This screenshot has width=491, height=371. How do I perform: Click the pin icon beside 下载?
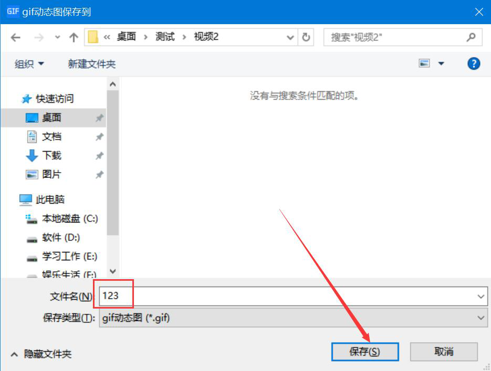(99, 156)
